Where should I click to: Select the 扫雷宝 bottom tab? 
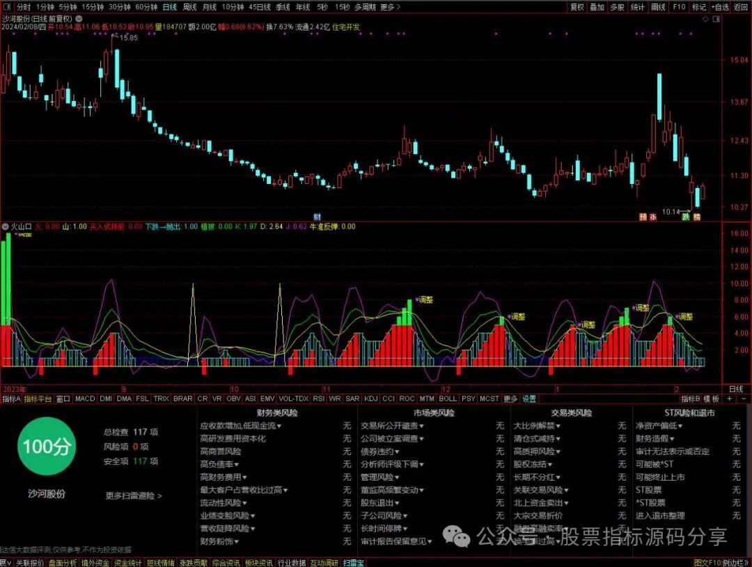click(x=353, y=563)
